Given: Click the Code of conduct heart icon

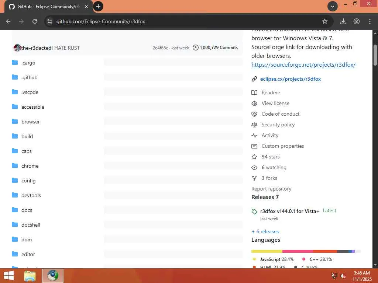Looking at the screenshot, I should tap(254, 114).
